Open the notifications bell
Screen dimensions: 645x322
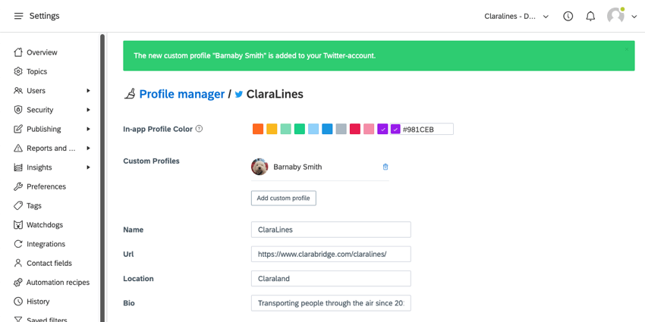coord(590,16)
